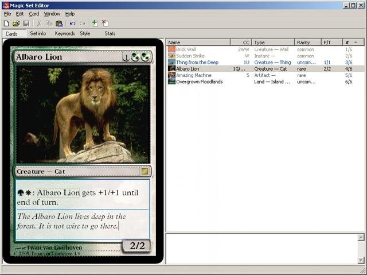The height and width of the screenshot is (275, 367).
Task: Select the Amazing Machine row
Action: (x=266, y=75)
